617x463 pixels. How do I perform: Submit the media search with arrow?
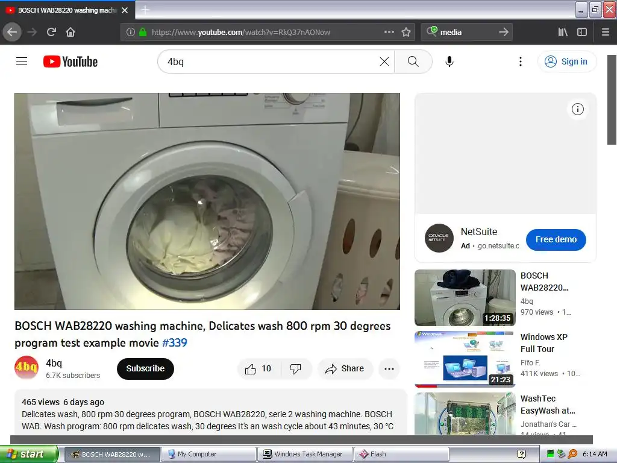point(504,32)
